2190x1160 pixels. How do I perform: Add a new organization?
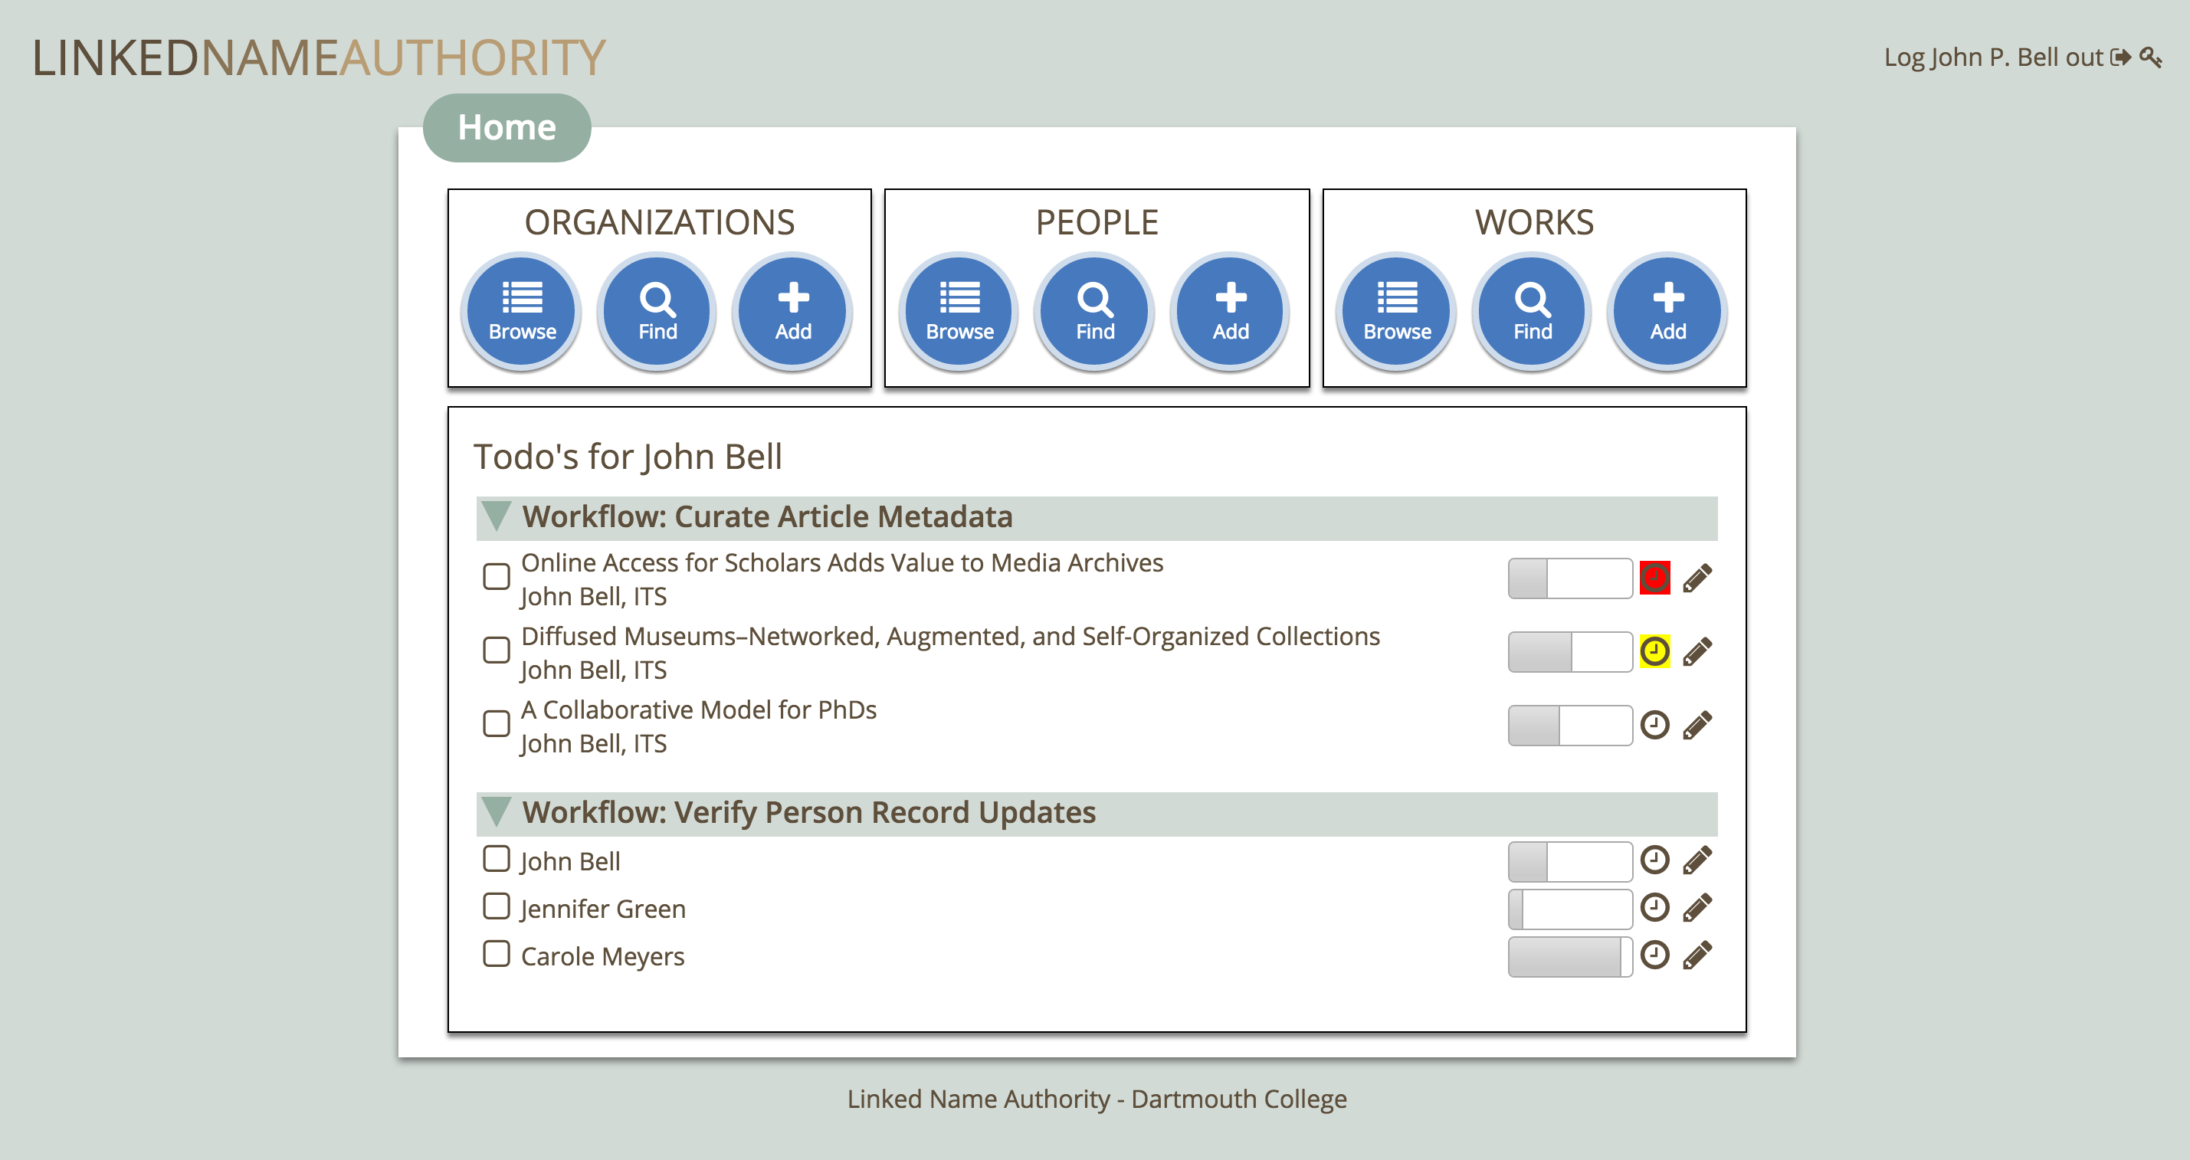[793, 311]
